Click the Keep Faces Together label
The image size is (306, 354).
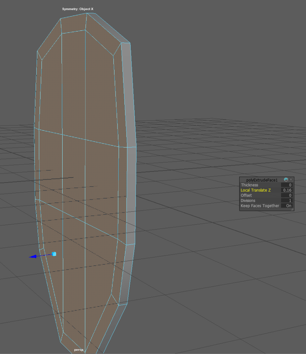[x=260, y=206]
